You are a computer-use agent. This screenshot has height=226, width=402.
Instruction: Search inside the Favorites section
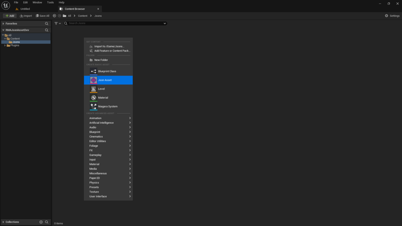coord(47,24)
